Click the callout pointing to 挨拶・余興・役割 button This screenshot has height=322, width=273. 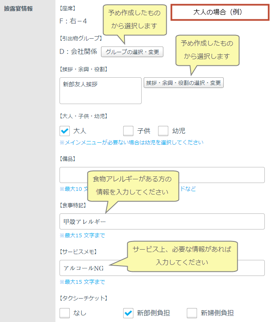click(207, 49)
